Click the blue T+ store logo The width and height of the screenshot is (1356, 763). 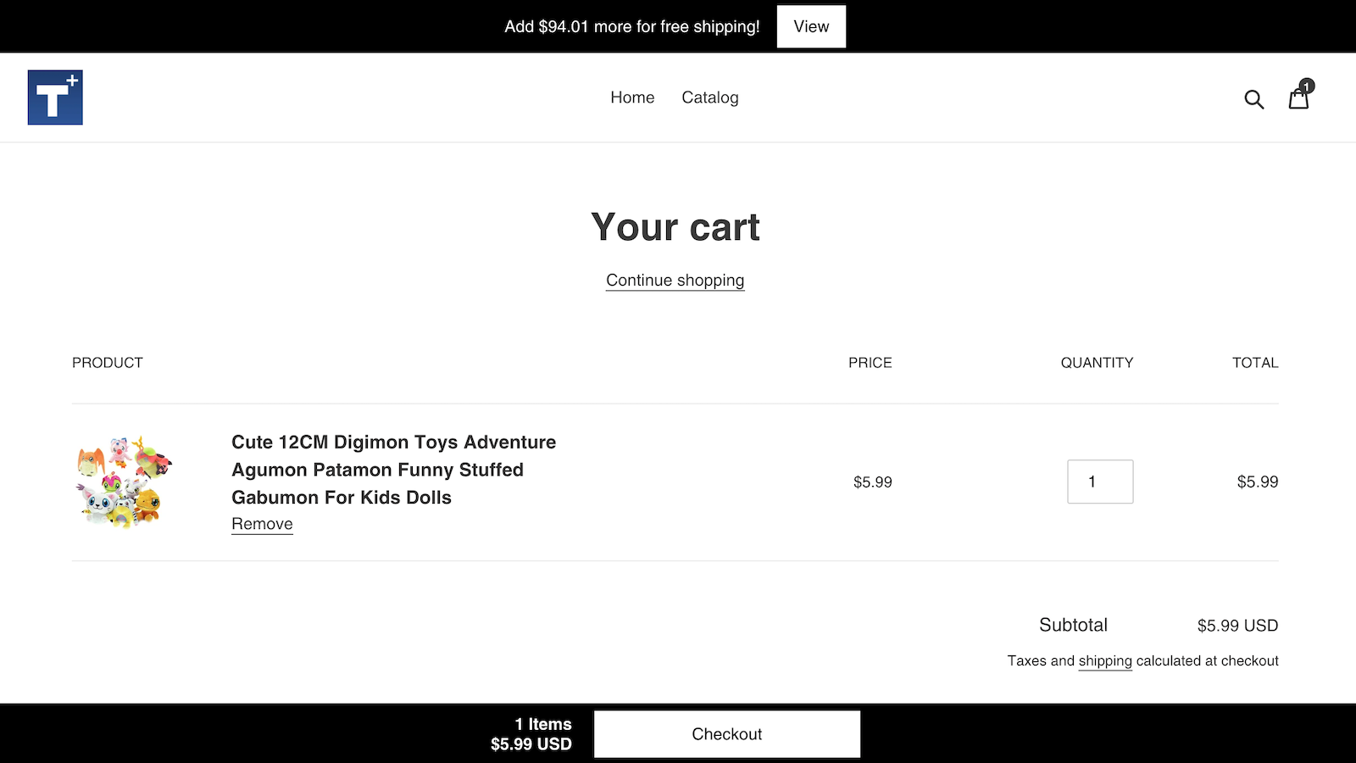click(x=55, y=97)
